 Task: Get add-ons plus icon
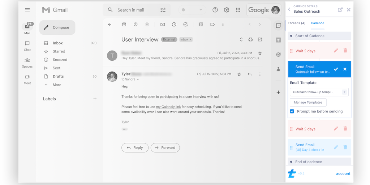(x=278, y=92)
